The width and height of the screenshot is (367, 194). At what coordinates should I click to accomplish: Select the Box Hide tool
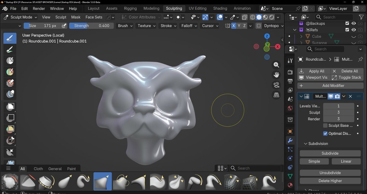click(x=10, y=118)
